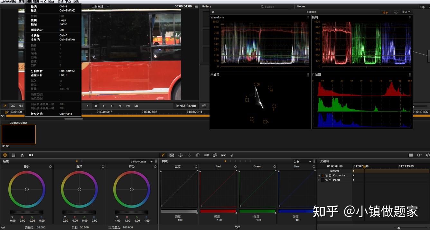Open the Tracker palette icon
Screen dimensions: 430x230
[189, 155]
